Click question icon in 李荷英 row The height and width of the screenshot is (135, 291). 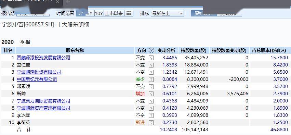(x=151, y=123)
